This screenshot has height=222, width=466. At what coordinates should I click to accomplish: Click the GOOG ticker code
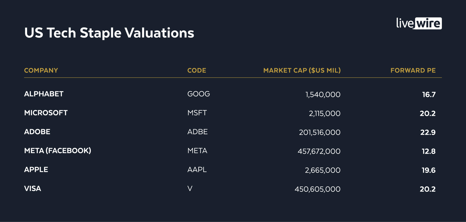click(199, 94)
